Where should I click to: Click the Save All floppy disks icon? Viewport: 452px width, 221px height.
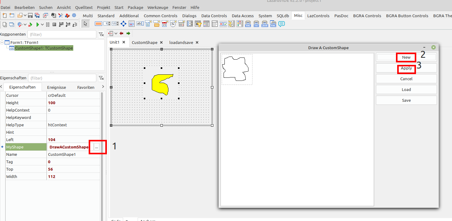37,15
